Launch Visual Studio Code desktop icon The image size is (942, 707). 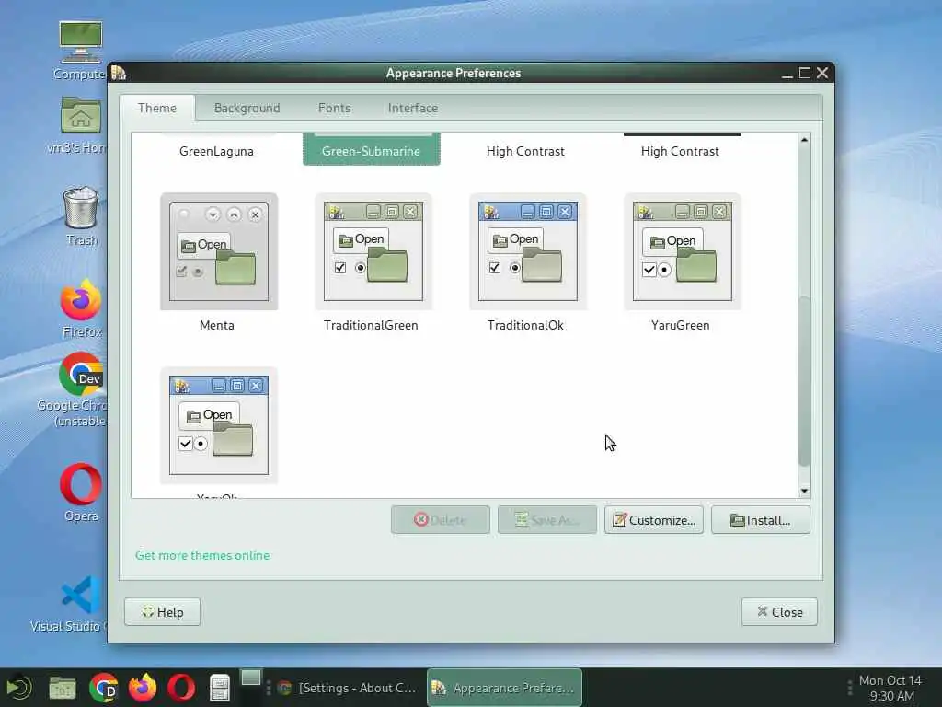click(81, 595)
